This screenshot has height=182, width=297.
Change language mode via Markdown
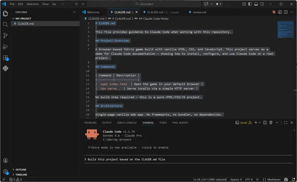274,179
